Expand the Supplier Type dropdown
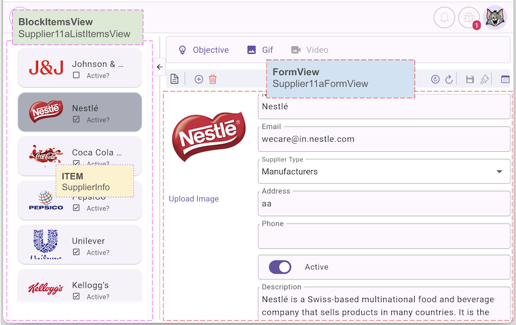This screenshot has width=516, height=325. (x=498, y=171)
